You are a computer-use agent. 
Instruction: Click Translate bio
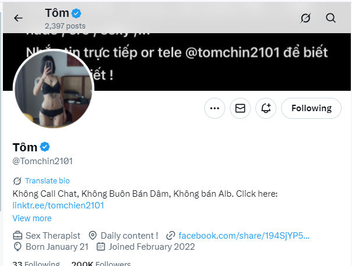[47, 180]
